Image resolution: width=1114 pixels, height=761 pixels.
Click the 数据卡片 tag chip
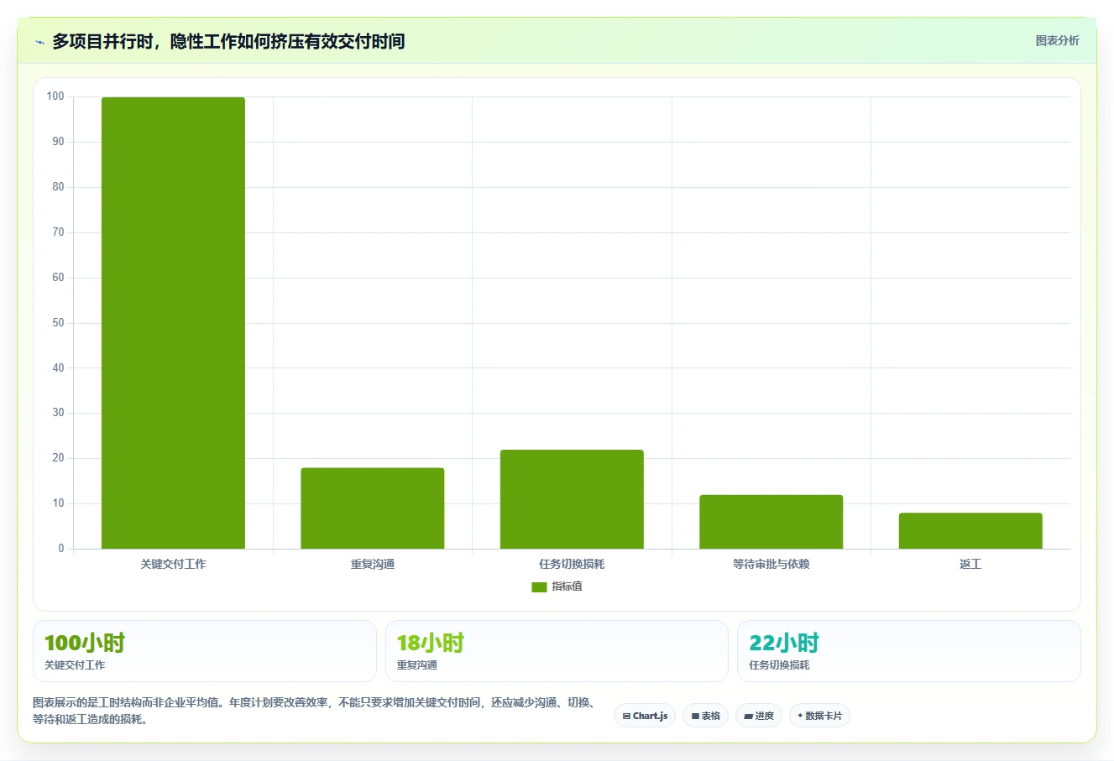point(819,716)
